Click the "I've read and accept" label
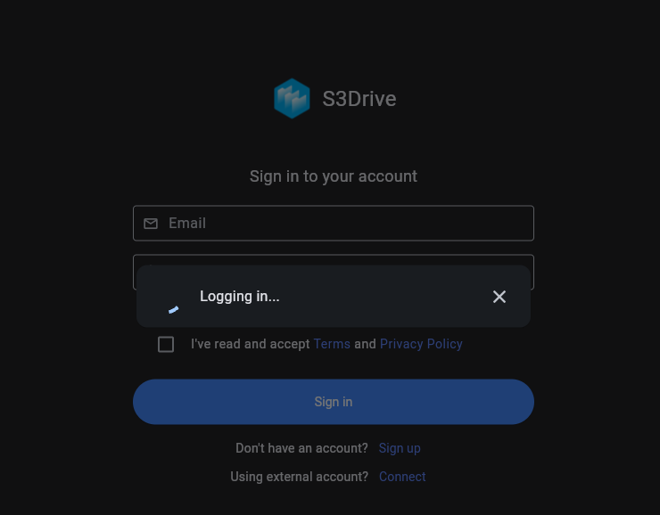Screen dimensions: 660x515 click(250, 344)
